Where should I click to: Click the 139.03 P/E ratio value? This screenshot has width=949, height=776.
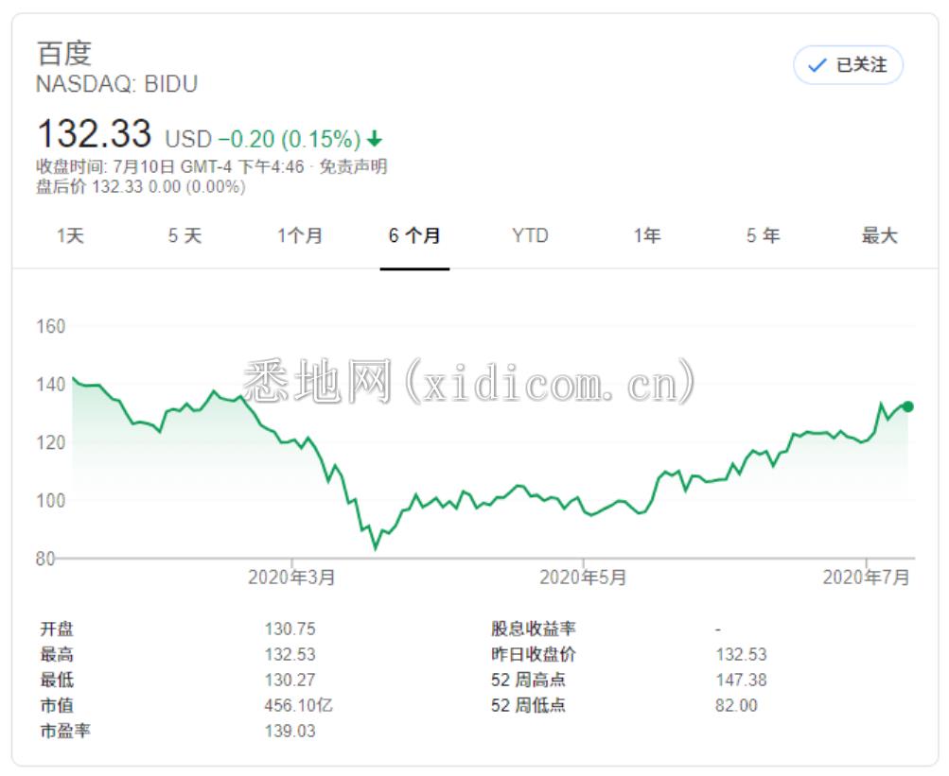[x=290, y=732]
